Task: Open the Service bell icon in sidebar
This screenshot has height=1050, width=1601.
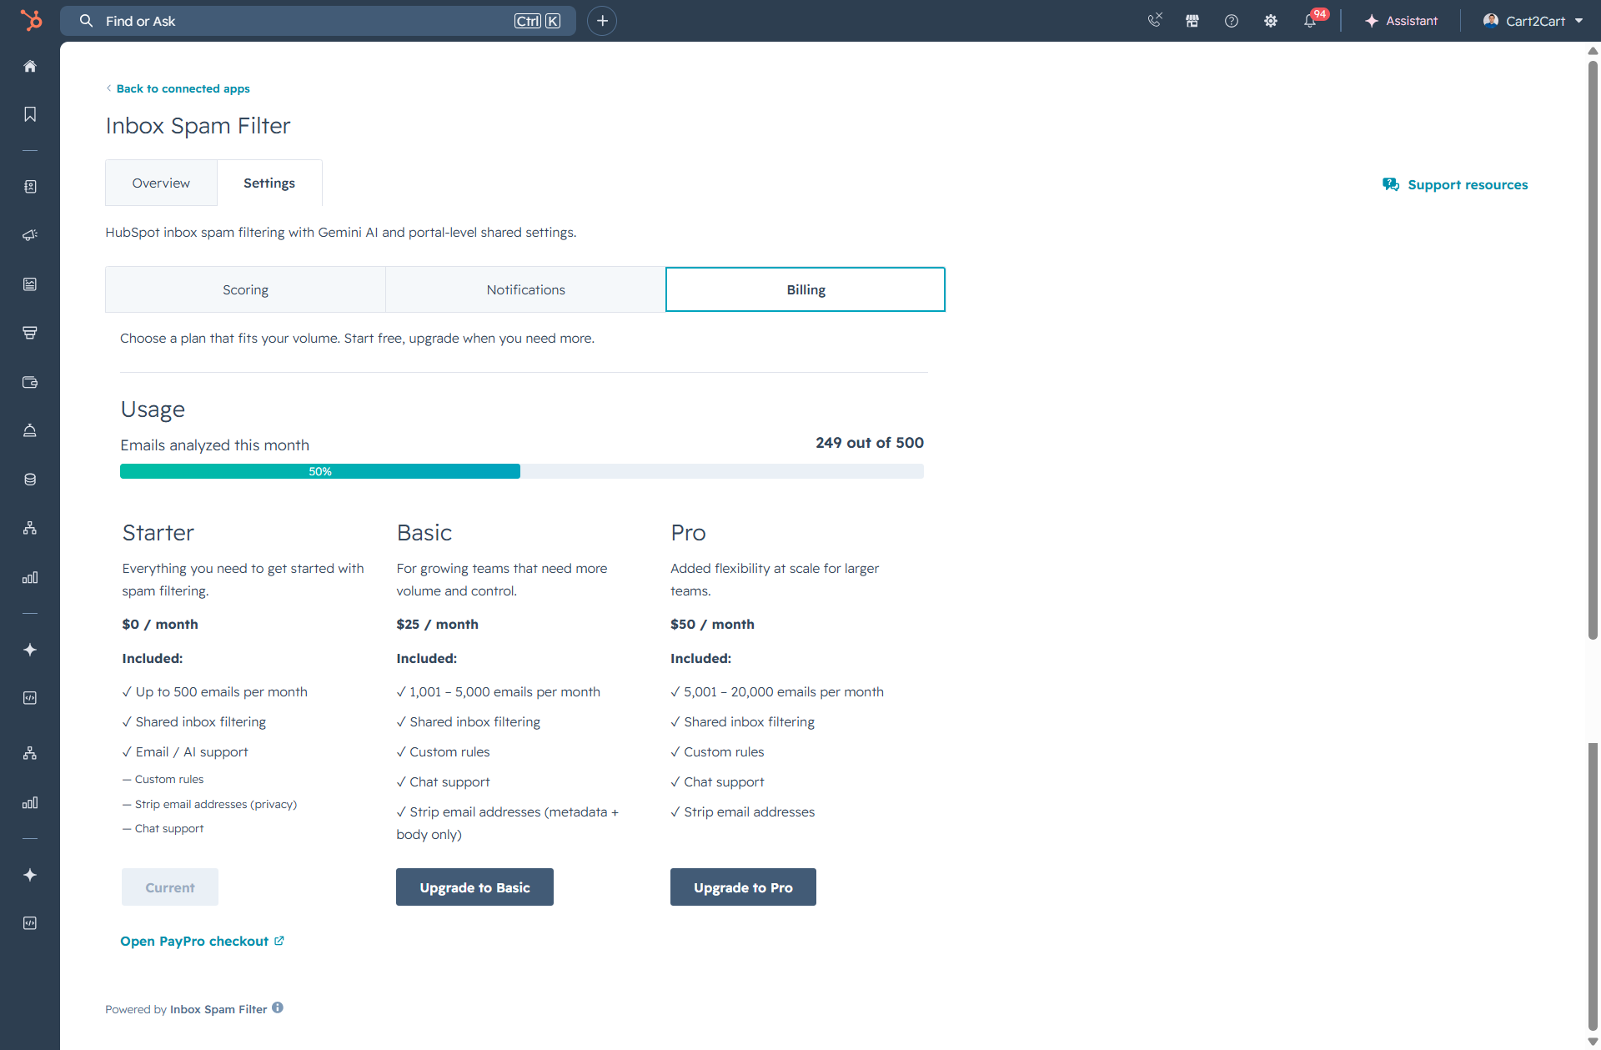Action: (30, 430)
